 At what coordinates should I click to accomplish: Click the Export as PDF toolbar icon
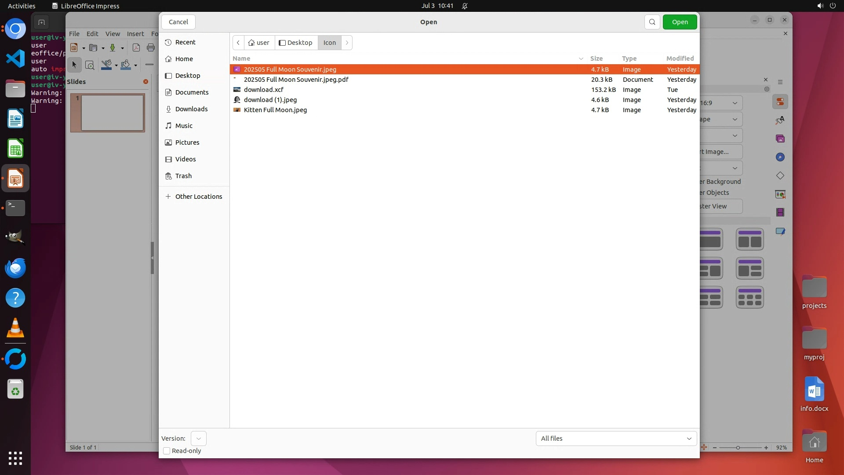tap(136, 48)
